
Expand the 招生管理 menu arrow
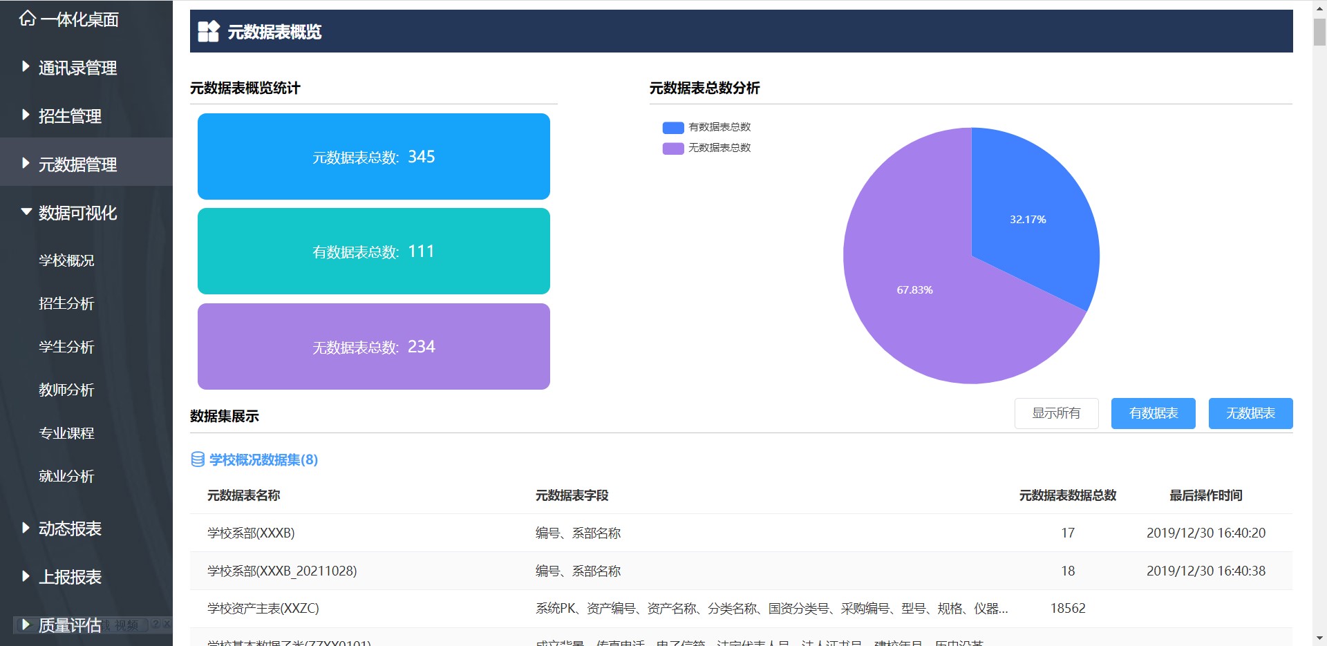click(26, 115)
